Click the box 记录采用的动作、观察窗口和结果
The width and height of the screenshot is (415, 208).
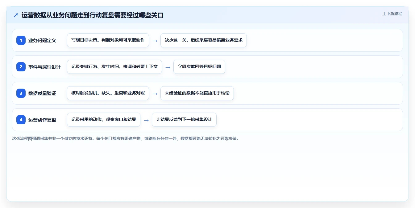point(104,120)
